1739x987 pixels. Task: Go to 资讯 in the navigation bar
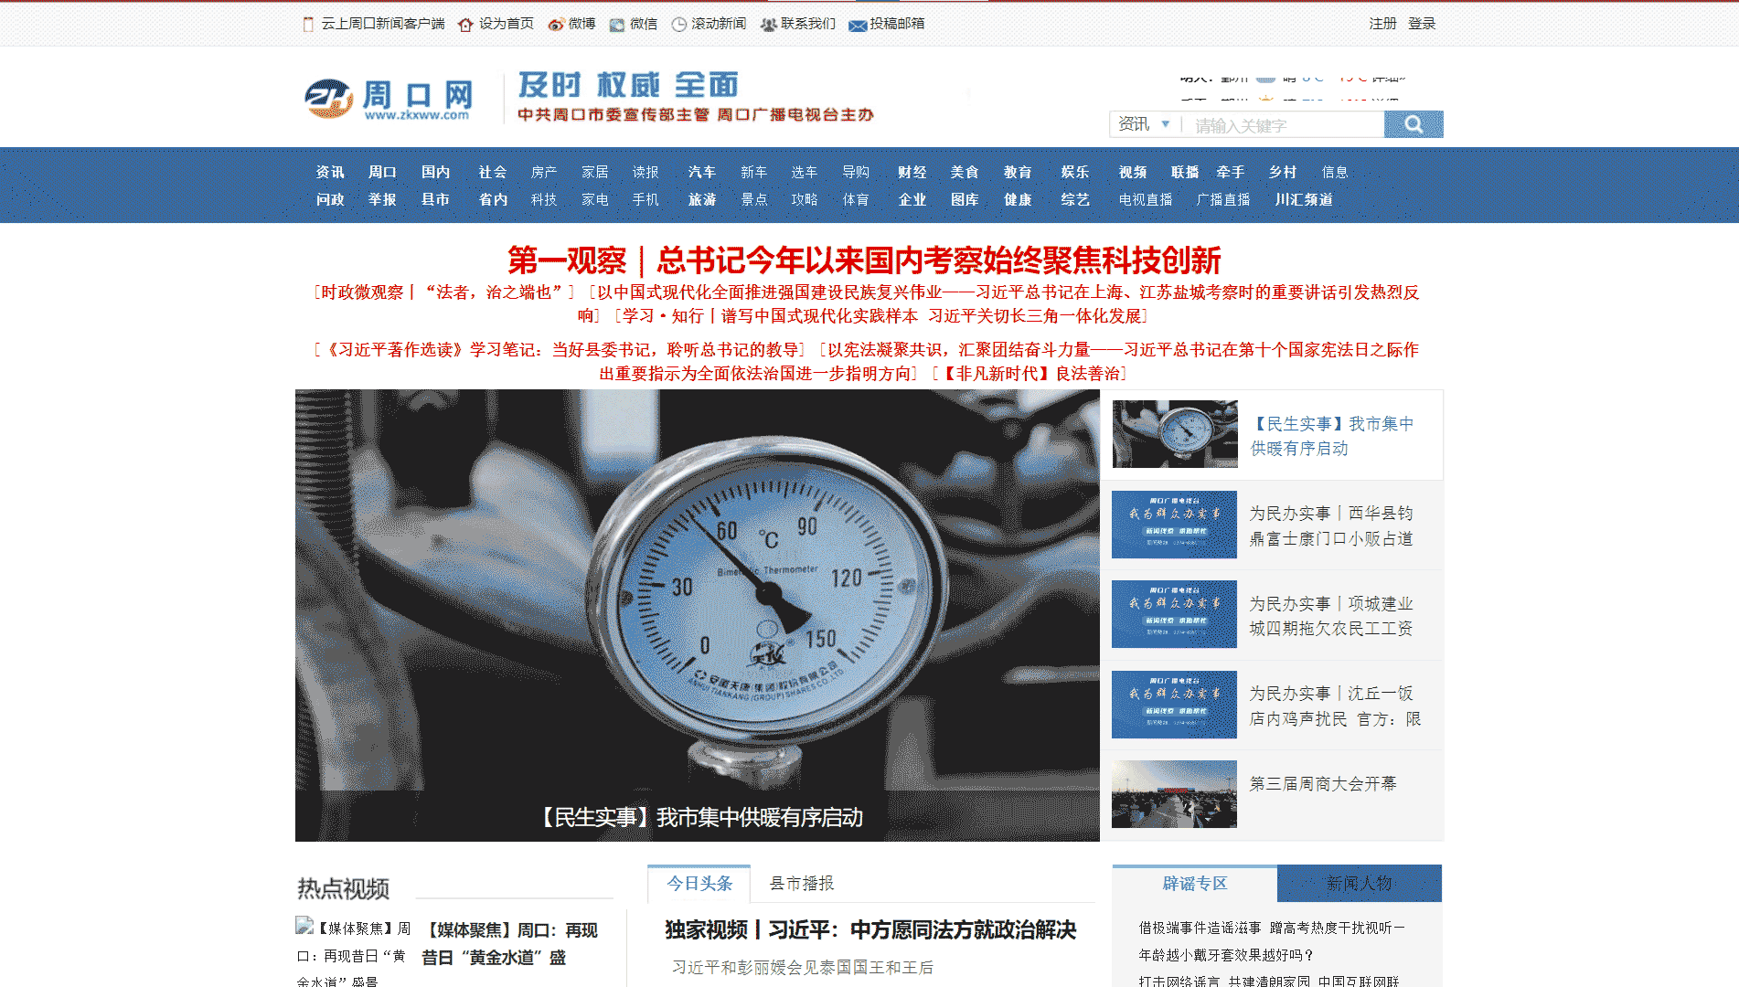330,172
